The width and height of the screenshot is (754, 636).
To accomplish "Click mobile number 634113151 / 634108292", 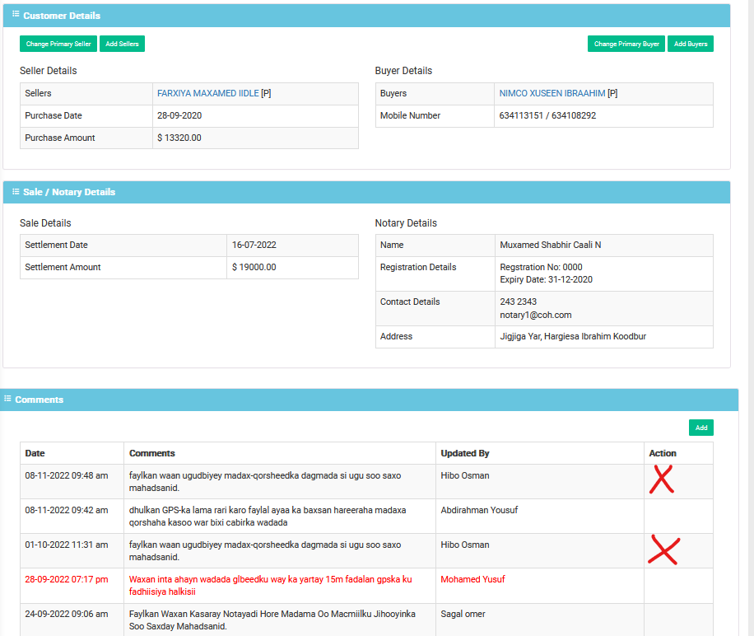I will 547,115.
